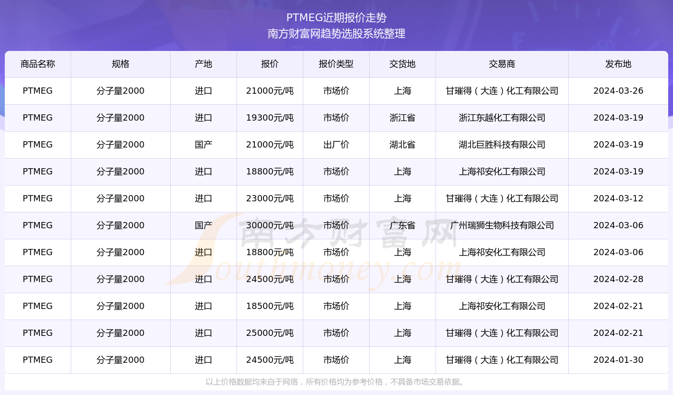This screenshot has width=673, height=395.
Task: Click '进口' in the 19300元/吨 row
Action: pyautogui.click(x=203, y=118)
